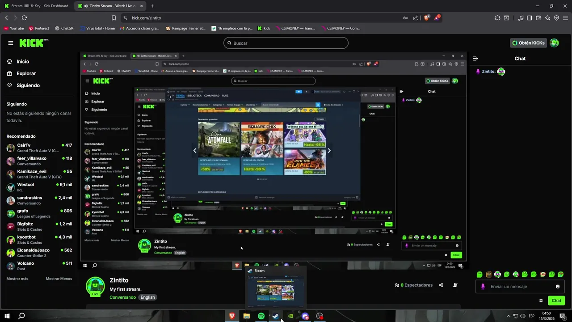Open grafo recommended channel

(39, 213)
